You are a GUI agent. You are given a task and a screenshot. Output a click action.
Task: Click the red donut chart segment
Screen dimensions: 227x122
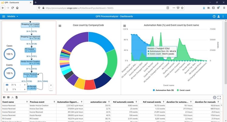click(x=90, y=85)
